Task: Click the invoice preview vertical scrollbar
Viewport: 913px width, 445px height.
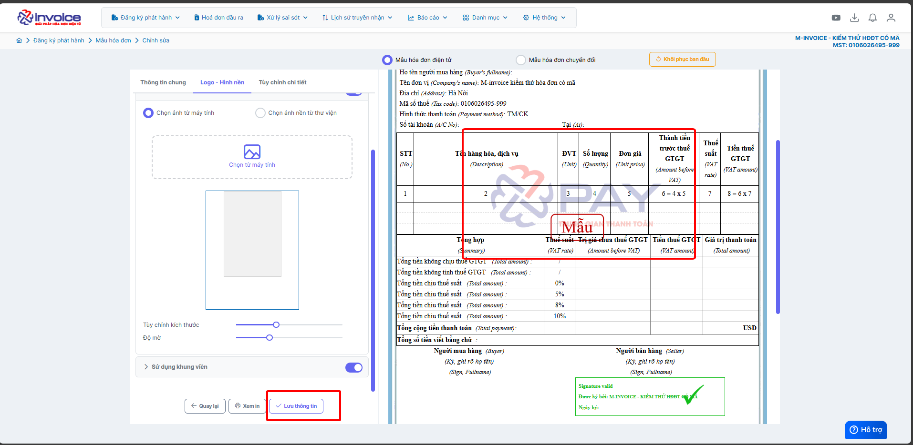Action: click(778, 227)
